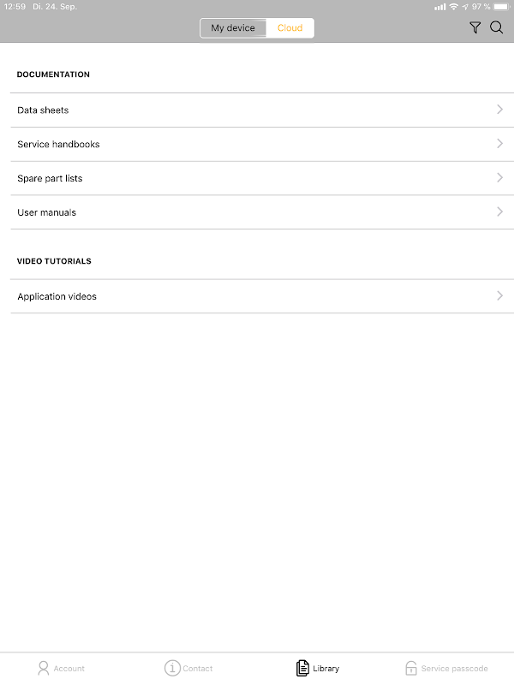This screenshot has width=514, height=685.
Task: Open the Account tab label
Action: (69, 669)
